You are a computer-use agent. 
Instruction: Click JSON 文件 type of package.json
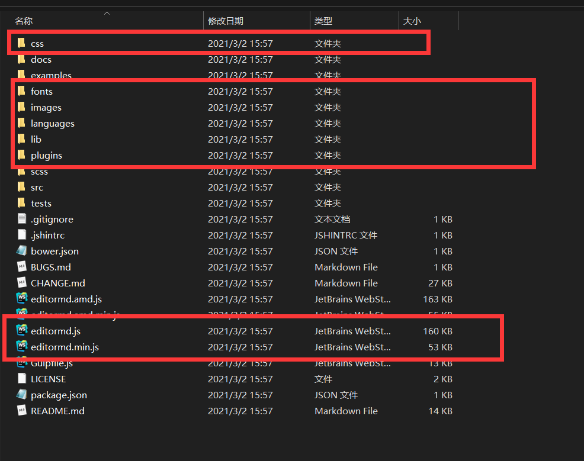point(336,395)
